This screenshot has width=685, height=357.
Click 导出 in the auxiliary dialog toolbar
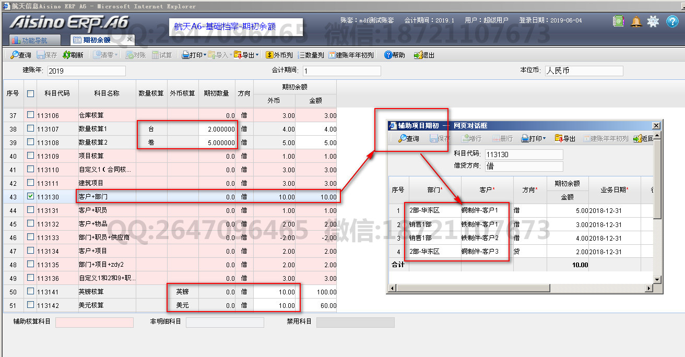[x=565, y=138]
